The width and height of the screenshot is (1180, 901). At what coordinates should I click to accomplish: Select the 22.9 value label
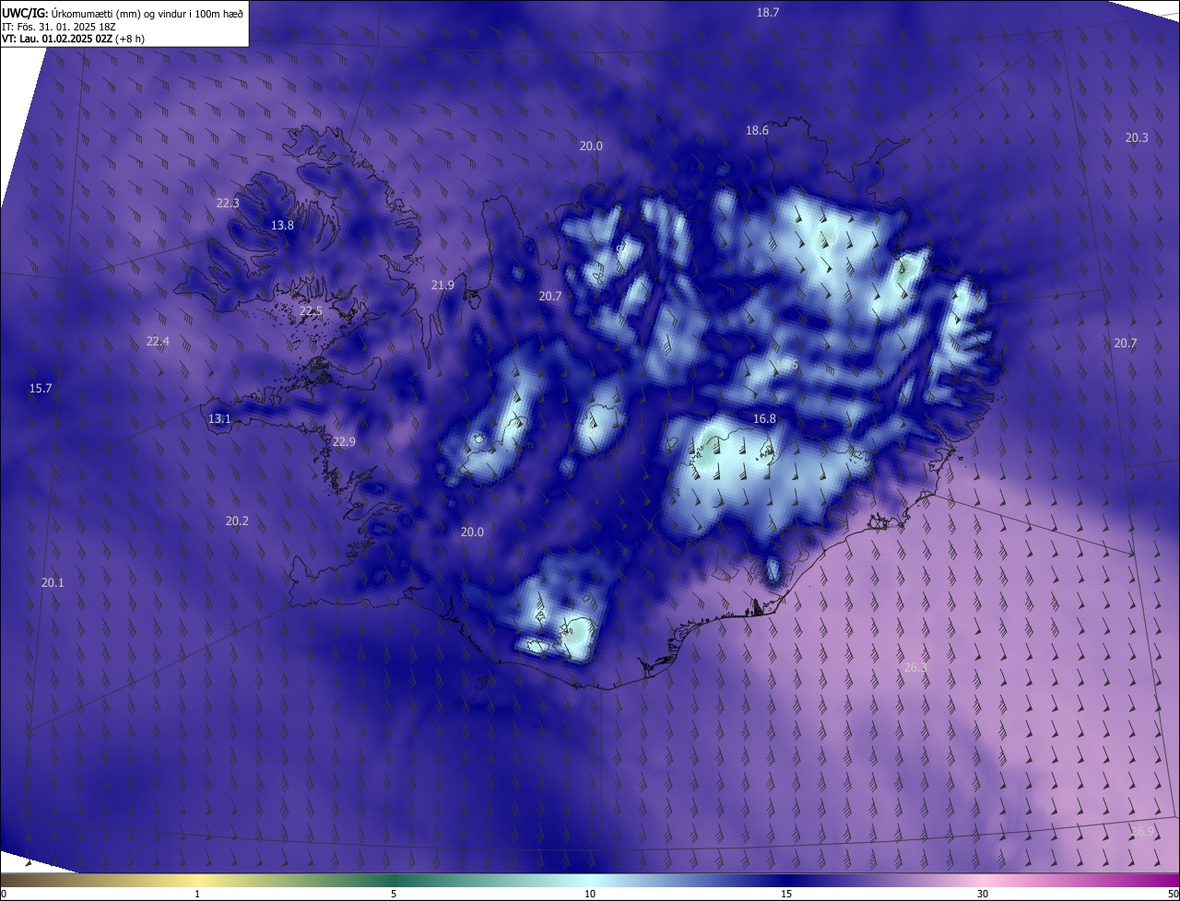click(344, 442)
